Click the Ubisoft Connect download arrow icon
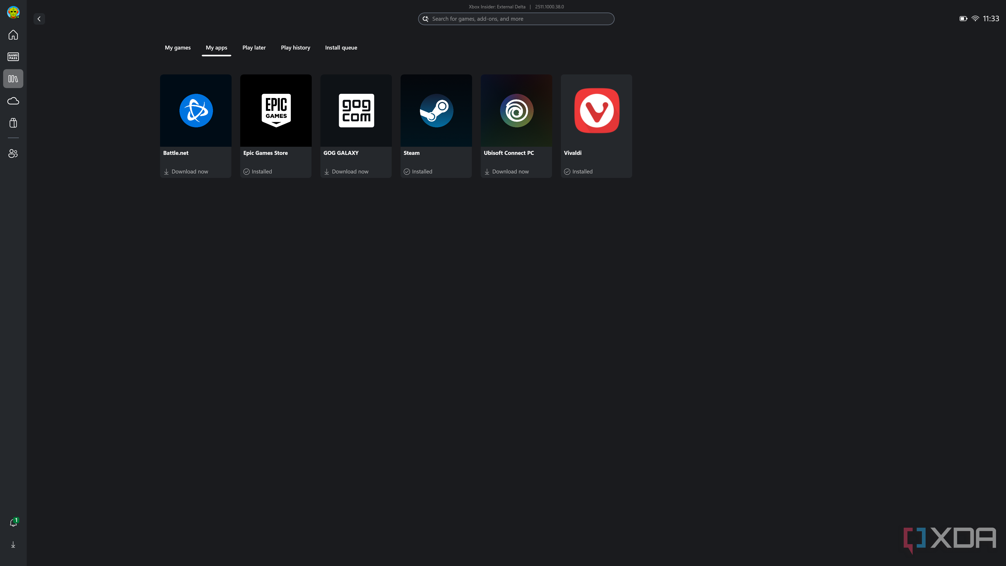 click(487, 171)
